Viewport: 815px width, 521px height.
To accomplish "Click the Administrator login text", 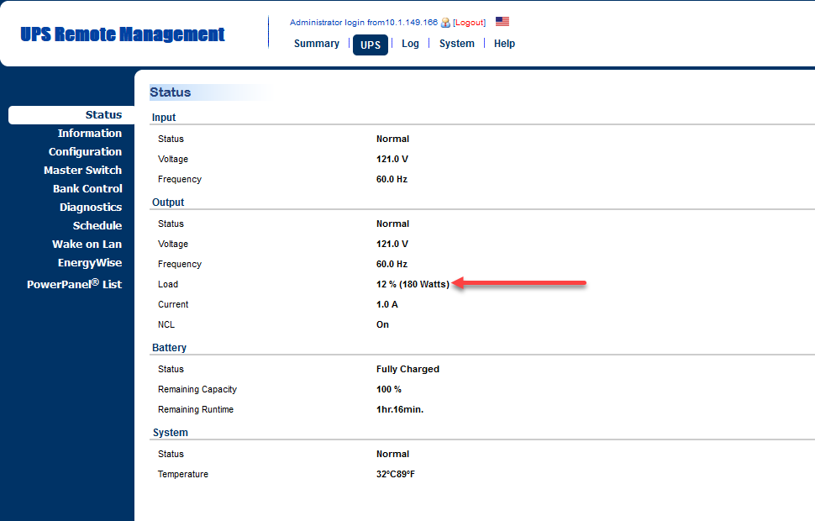I will tap(363, 23).
